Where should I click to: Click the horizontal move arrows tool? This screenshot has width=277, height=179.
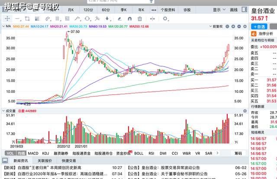(152, 19)
